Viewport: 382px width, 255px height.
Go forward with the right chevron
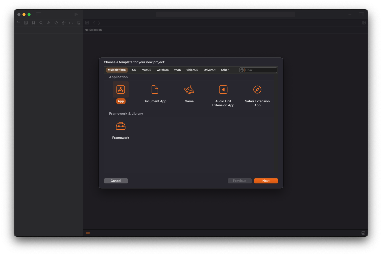click(99, 23)
